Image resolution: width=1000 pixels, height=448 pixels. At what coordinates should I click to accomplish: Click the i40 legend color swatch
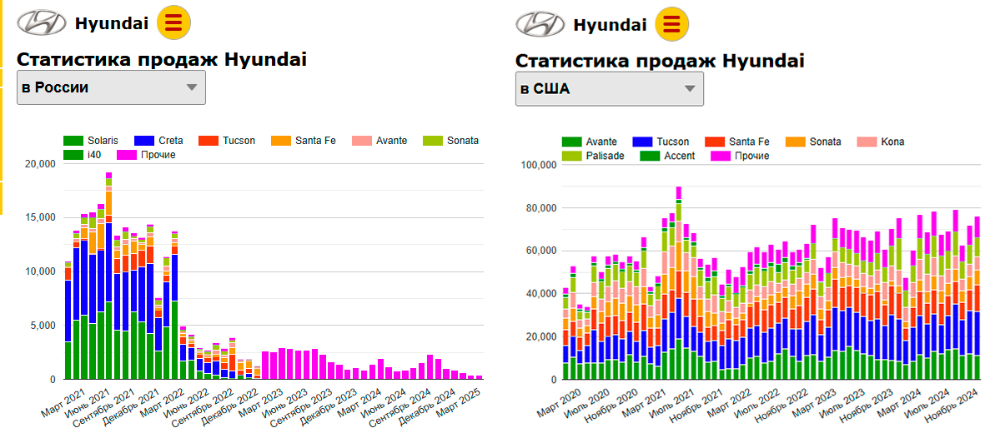[74, 154]
